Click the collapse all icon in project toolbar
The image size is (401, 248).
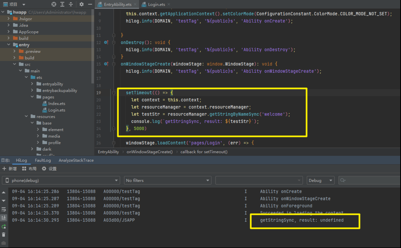pyautogui.click(x=71, y=4)
